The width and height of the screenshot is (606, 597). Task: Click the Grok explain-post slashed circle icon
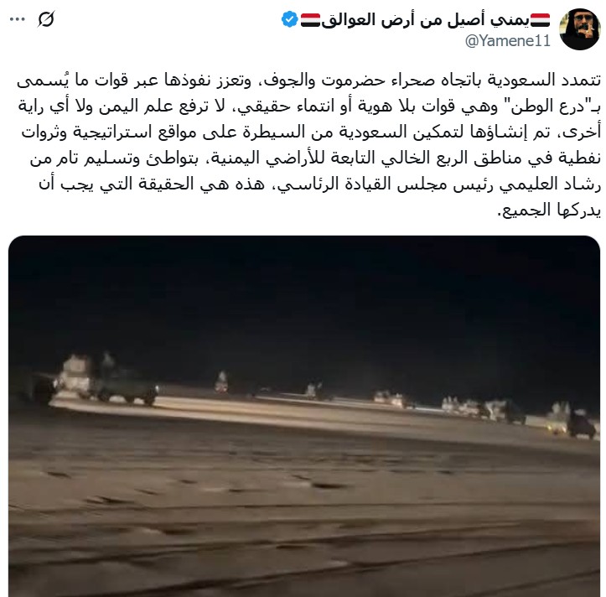(x=46, y=19)
